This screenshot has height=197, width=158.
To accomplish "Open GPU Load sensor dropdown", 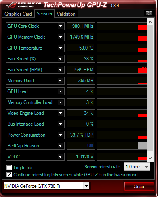I will (x=60, y=91).
